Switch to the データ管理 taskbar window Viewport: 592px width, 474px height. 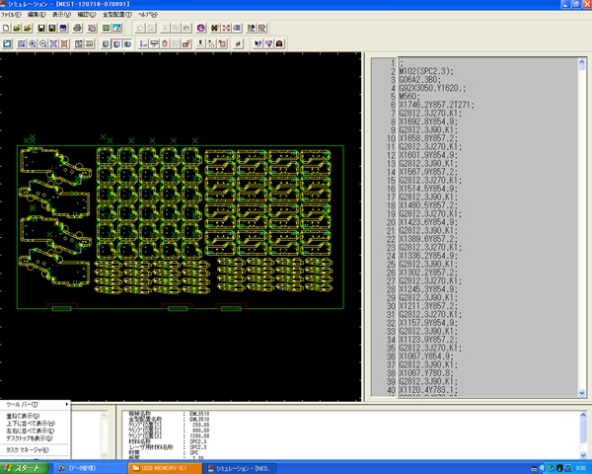pos(90,468)
